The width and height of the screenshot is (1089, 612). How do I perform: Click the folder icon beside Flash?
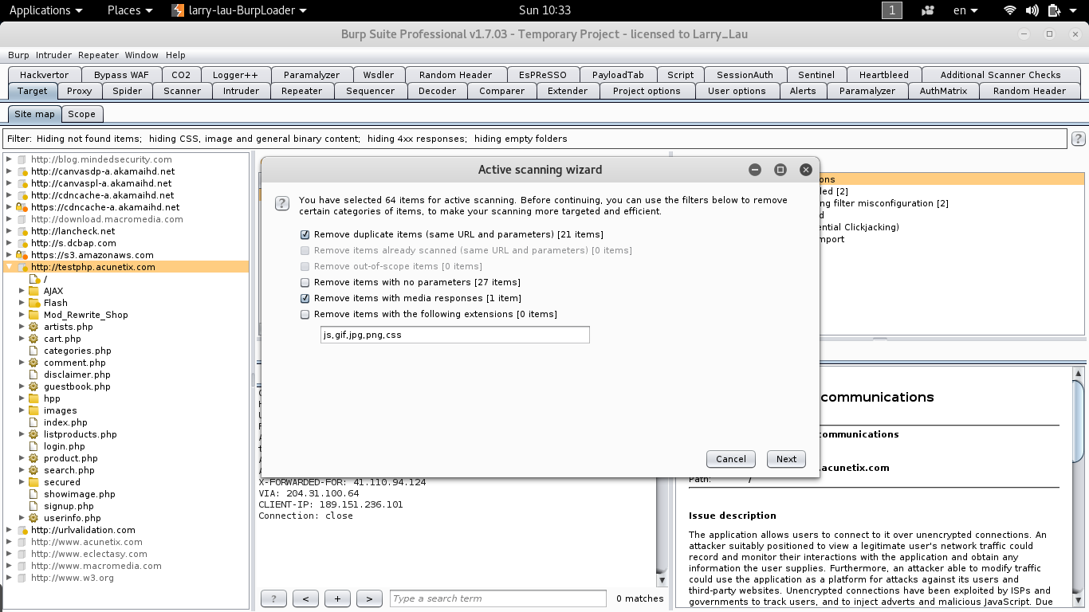point(34,303)
